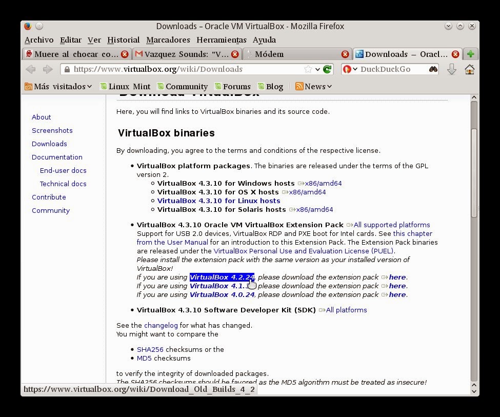Open the Historial menu

click(124, 40)
